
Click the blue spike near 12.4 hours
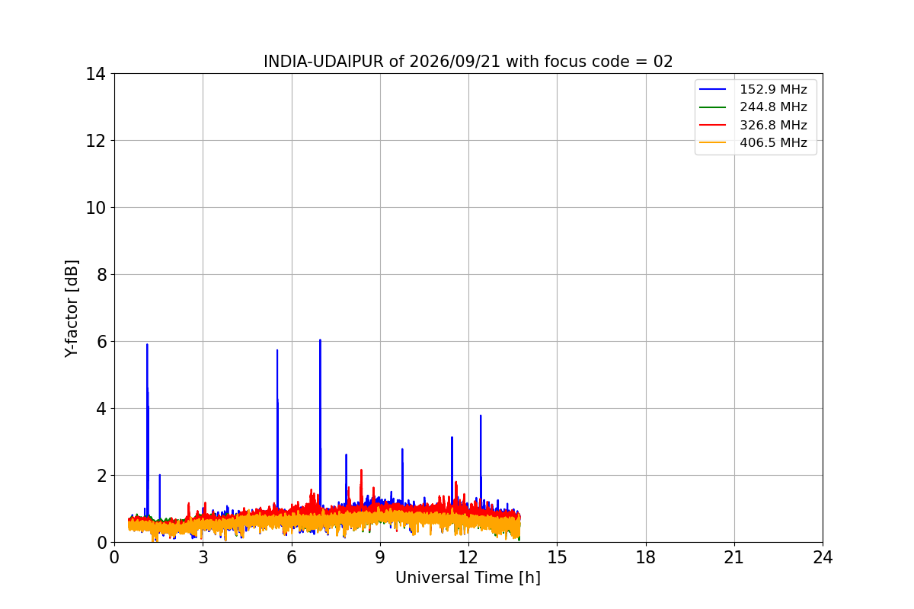click(x=481, y=416)
